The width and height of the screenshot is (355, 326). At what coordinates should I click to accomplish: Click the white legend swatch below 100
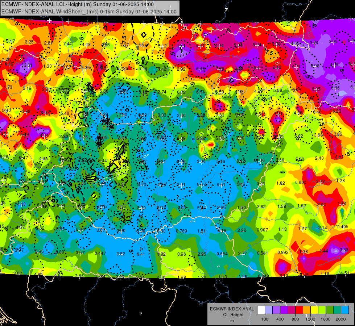[261, 310]
